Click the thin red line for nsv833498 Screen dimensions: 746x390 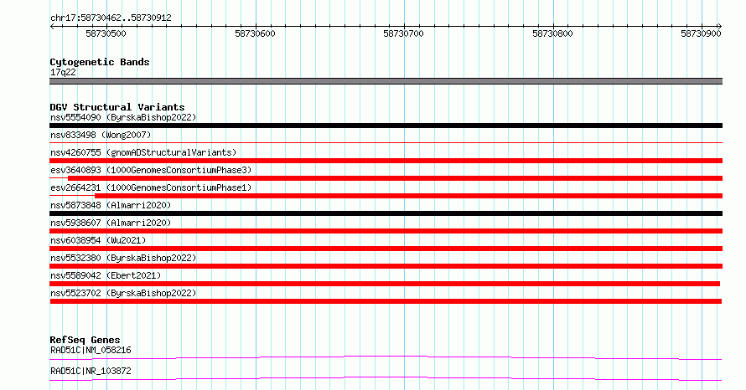[x=386, y=142]
